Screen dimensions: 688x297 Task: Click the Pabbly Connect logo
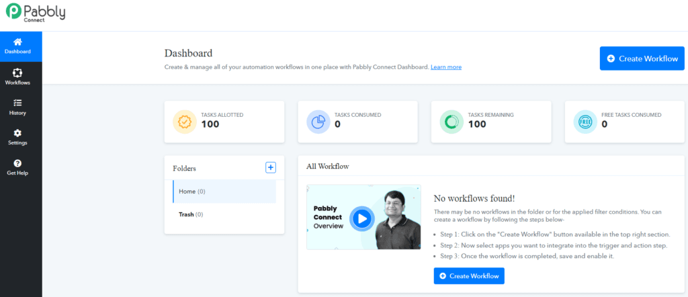click(x=36, y=12)
